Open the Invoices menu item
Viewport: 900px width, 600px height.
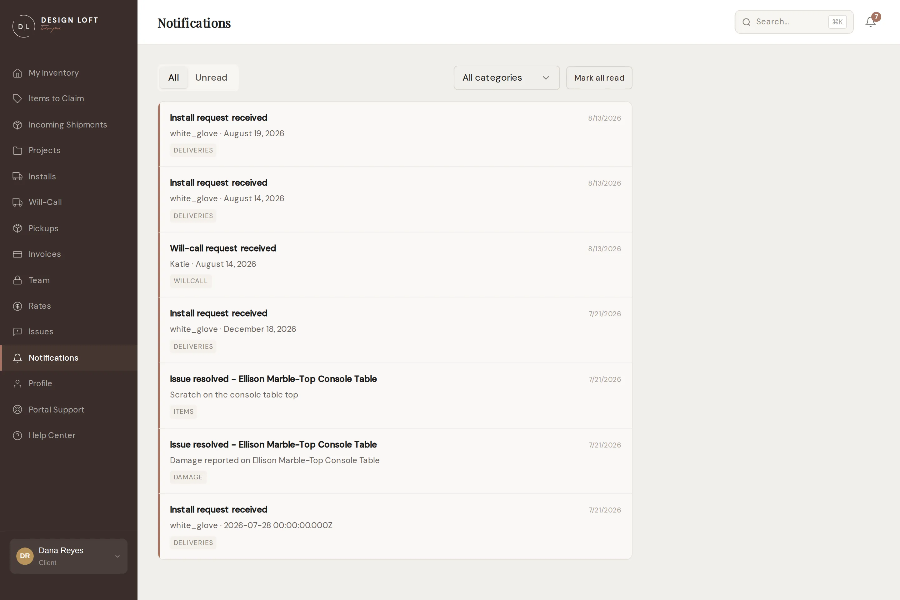pos(69,254)
